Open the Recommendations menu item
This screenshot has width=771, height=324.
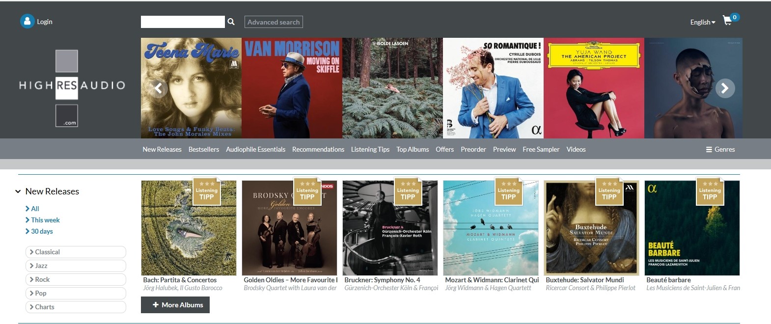pyautogui.click(x=318, y=149)
